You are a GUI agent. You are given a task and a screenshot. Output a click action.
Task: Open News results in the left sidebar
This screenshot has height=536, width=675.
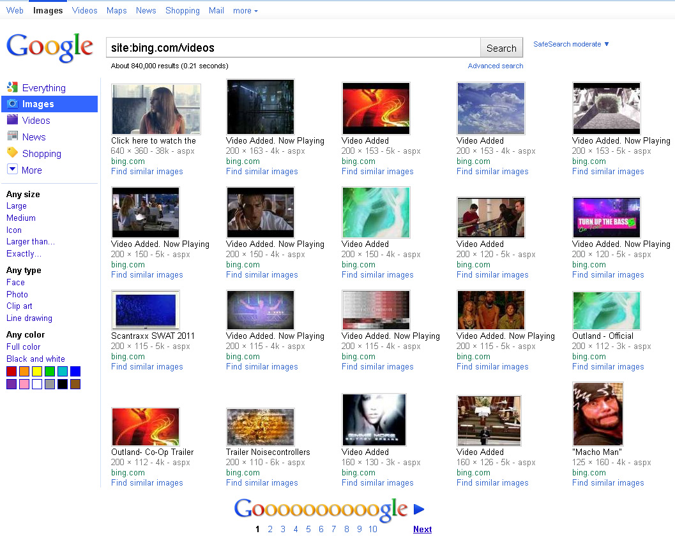tap(34, 137)
